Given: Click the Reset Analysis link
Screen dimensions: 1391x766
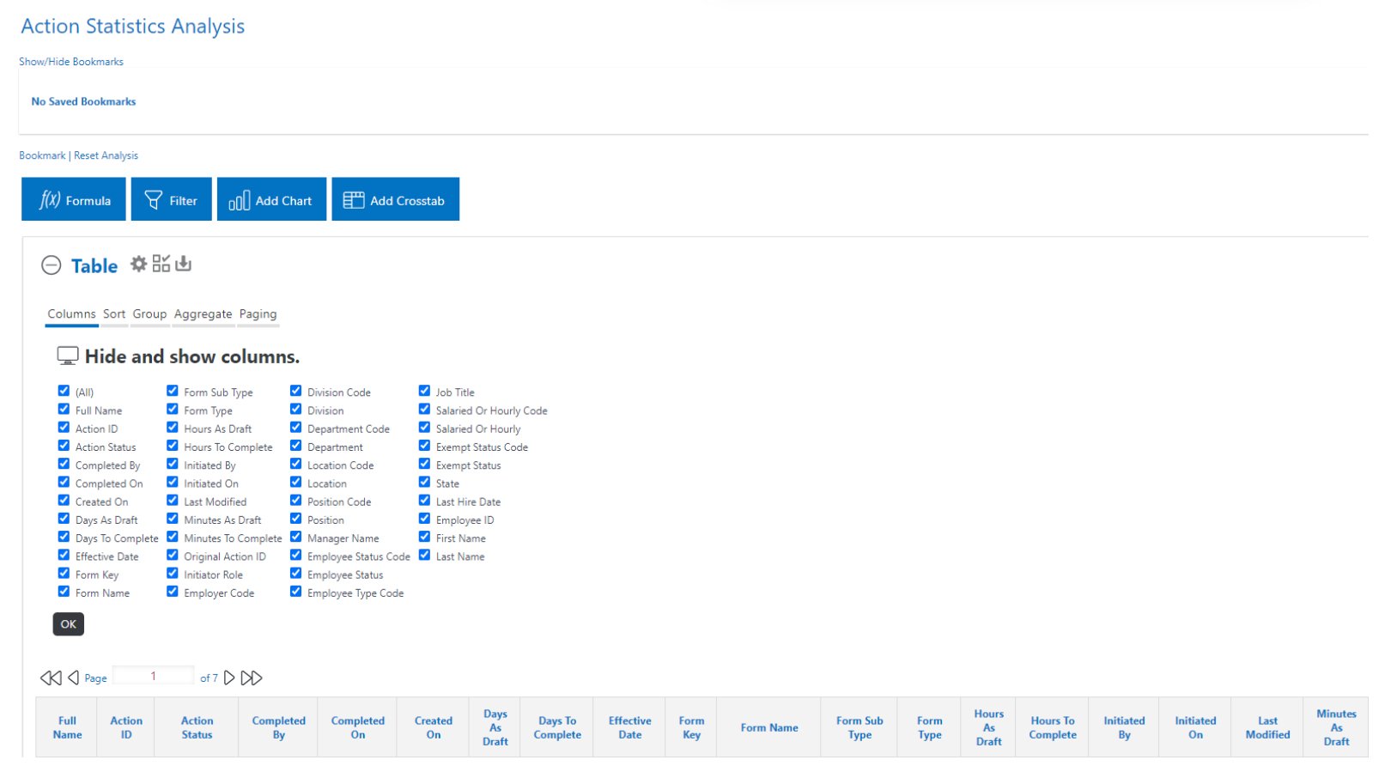Looking at the screenshot, I should point(106,155).
